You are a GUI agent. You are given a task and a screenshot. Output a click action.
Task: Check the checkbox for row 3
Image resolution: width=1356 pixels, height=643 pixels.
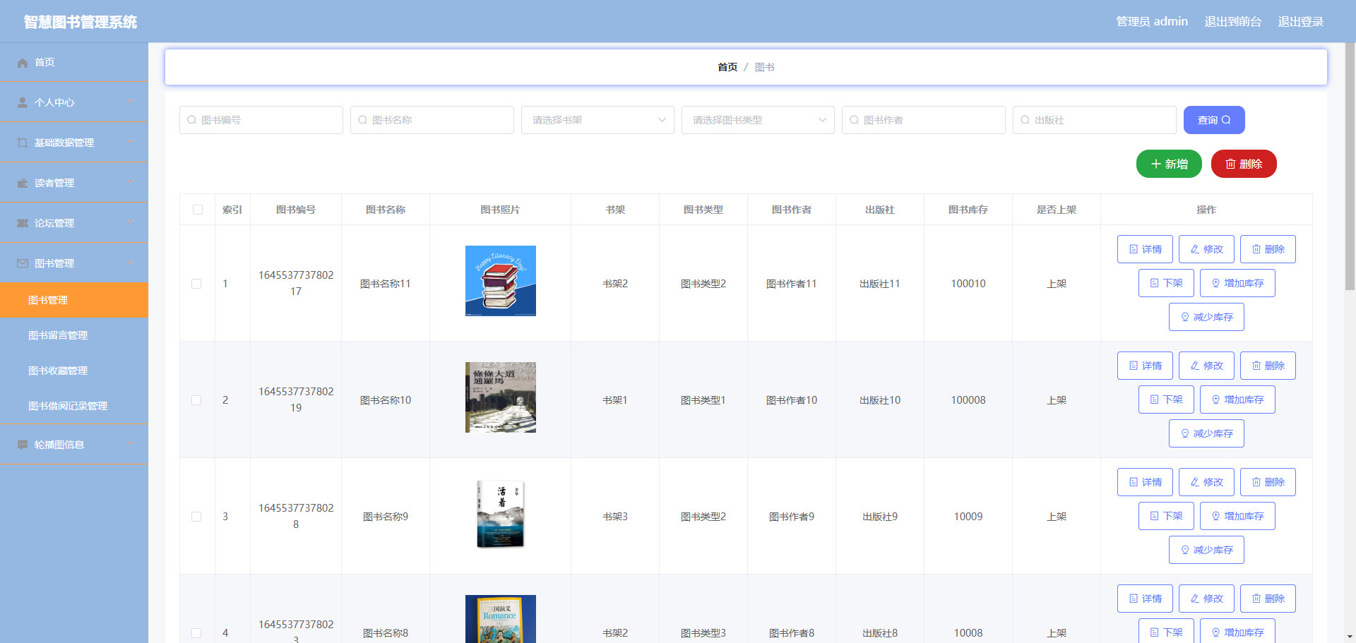[x=196, y=517]
